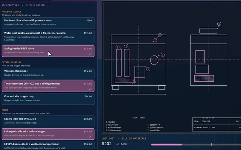
Task: Click legend entry '3 Air flowmeter'
Action: coord(113,127)
